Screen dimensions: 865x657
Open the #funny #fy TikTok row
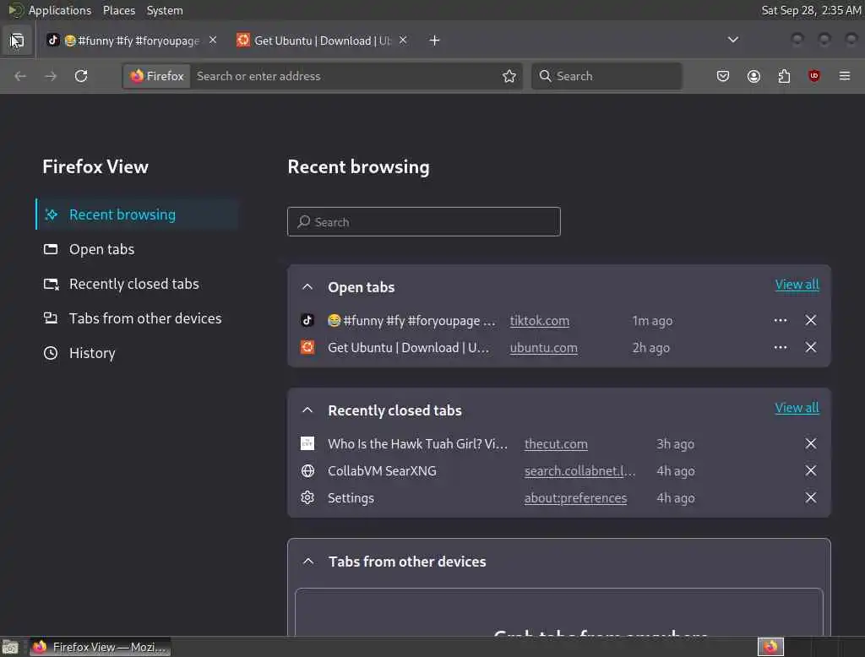coord(411,321)
